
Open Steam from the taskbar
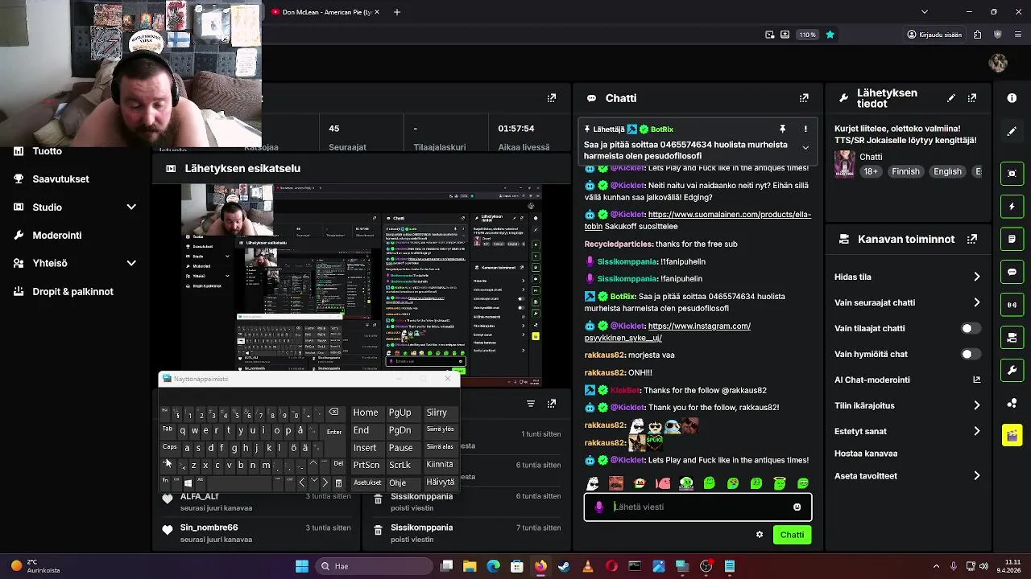(564, 566)
